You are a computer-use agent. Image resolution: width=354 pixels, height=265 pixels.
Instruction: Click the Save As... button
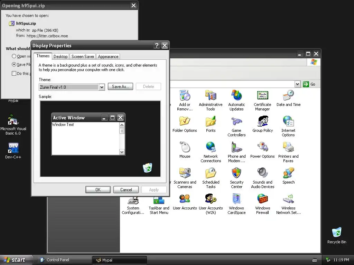120,87
